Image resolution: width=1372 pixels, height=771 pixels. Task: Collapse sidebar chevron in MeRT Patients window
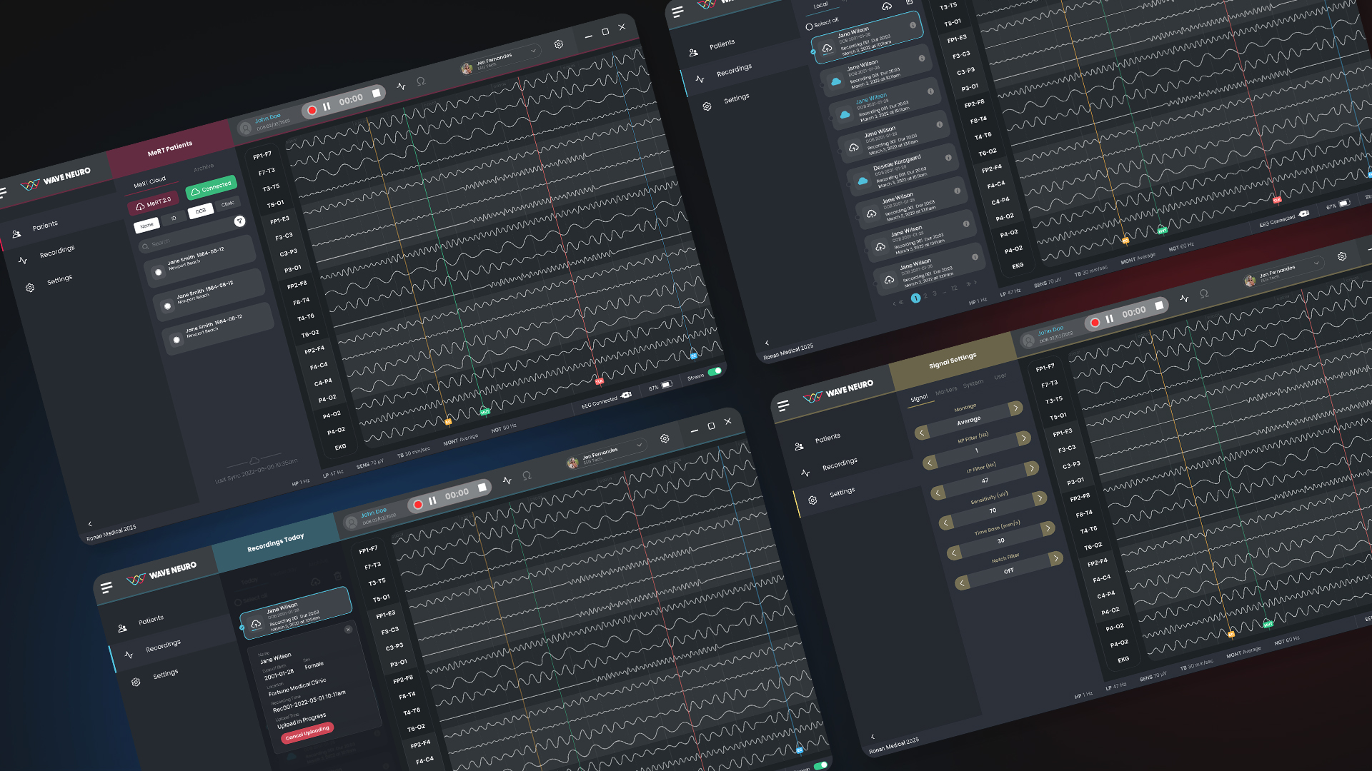click(90, 524)
